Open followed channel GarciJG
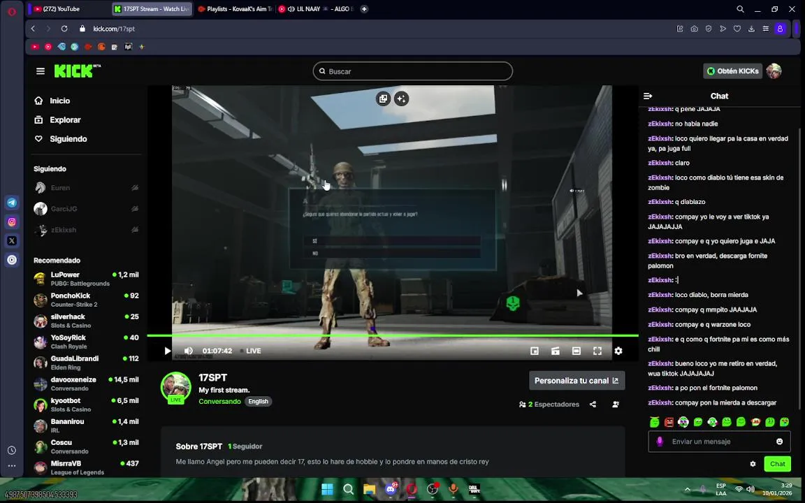Viewport: 805px width, 503px height. click(86, 209)
